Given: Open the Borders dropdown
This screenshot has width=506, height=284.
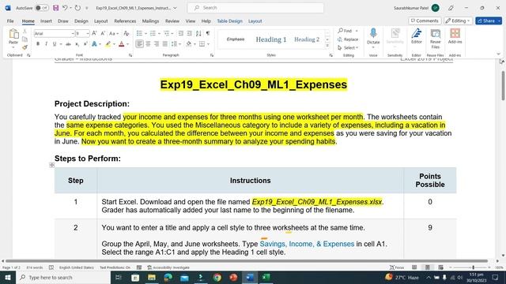Looking at the screenshot, I should pyautogui.click(x=209, y=44).
